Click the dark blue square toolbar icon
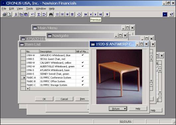Image resolution: width=176 pixels, height=125 pixels. 165,14
